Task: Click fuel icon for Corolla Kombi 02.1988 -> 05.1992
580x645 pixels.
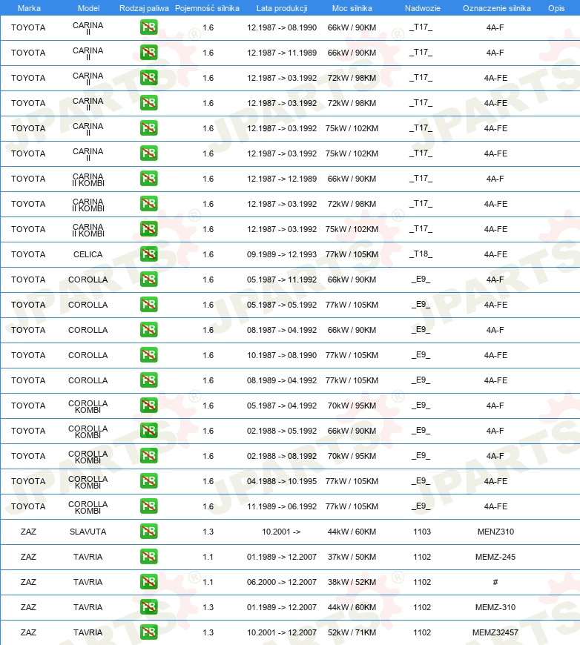Action: (148, 430)
